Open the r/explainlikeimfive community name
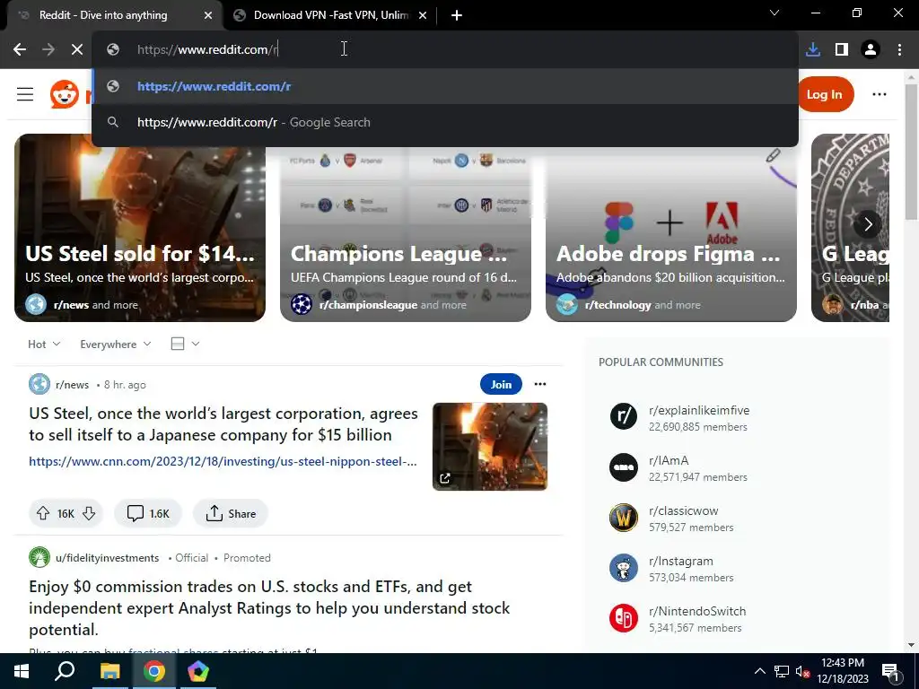This screenshot has width=919, height=689. click(x=698, y=410)
